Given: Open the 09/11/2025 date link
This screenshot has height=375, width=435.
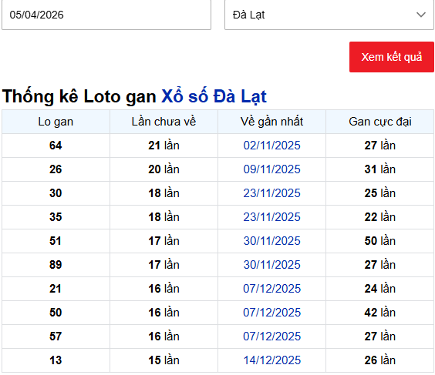Looking at the screenshot, I should click(271, 169).
